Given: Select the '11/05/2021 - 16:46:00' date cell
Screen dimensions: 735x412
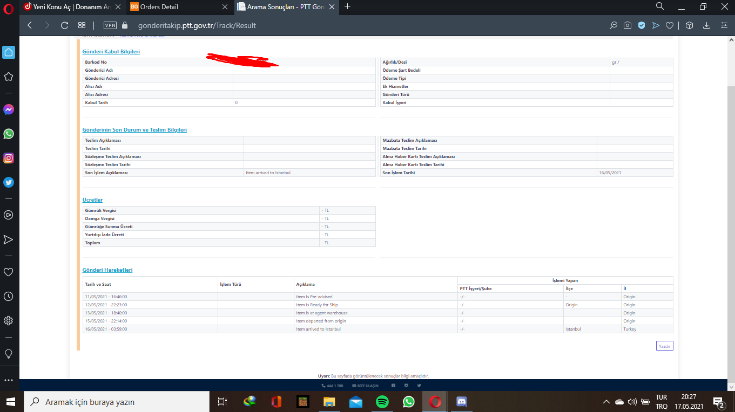Looking at the screenshot, I should pyautogui.click(x=150, y=297).
